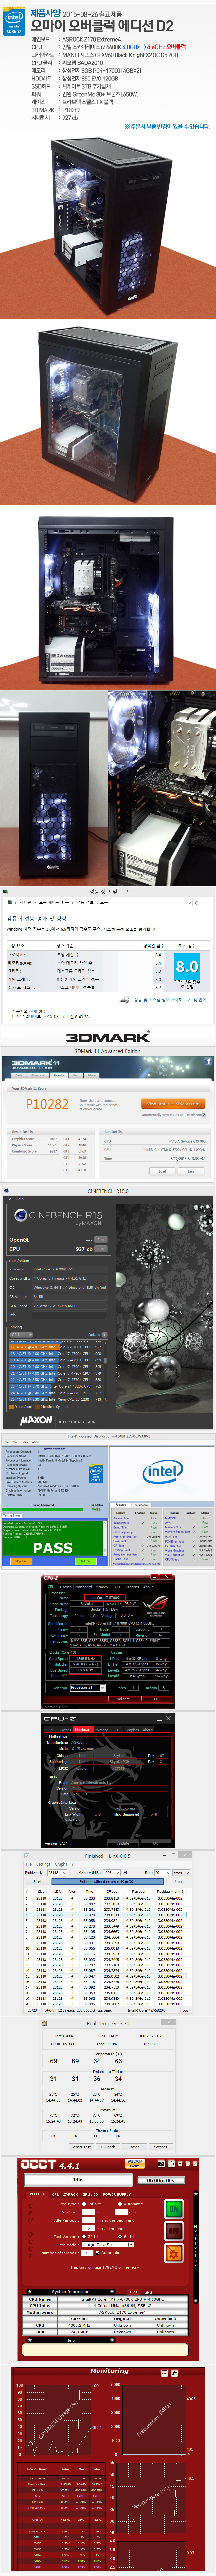Screen dimensions: 216x2576
Task: Click the orange View Result at 3DMark.com button
Action: pyautogui.click(x=173, y=1104)
